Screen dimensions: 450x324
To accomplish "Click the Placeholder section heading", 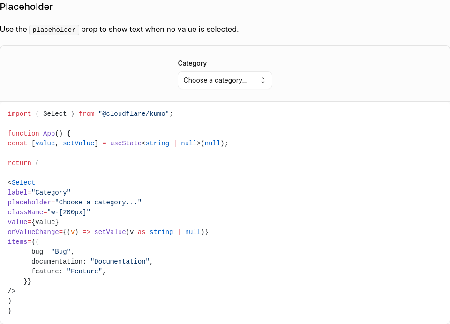I will [x=26, y=7].
